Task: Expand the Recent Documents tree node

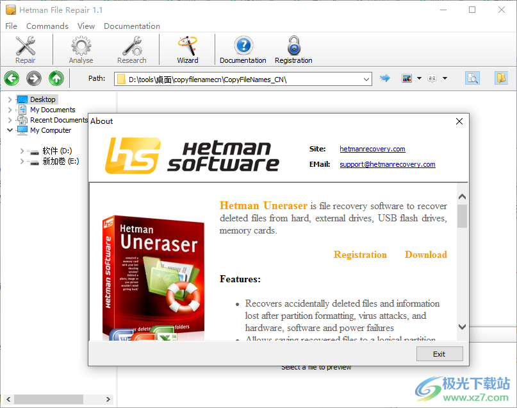Action: 10,120
